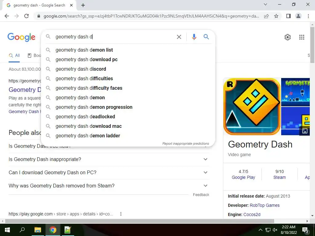Switch to Chrome in the taskbar
315x236 pixels.
point(53,230)
